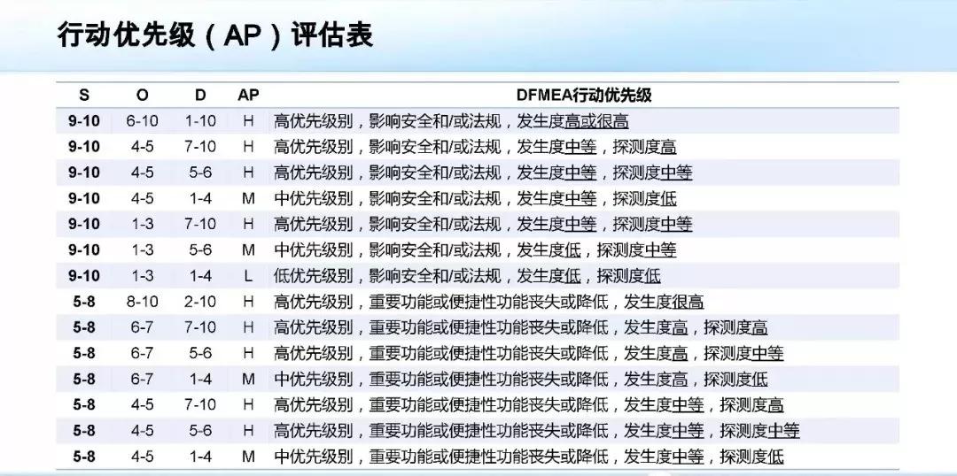Click AP cell M in row S 5-8, O 4-5
Image resolution: width=957 pixels, height=476 pixels.
pos(248,456)
